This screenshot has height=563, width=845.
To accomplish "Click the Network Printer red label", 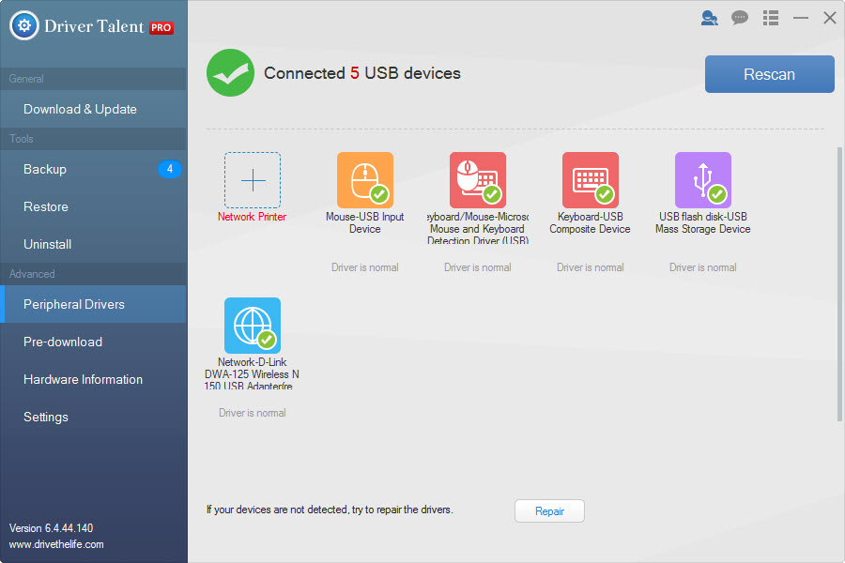I will coord(252,217).
